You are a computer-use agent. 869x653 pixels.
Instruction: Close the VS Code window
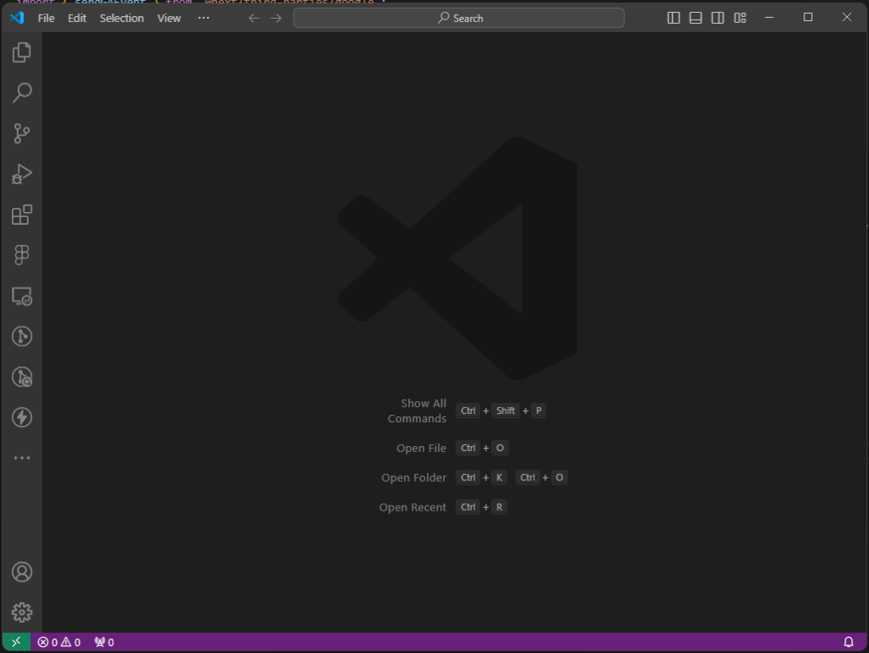pos(847,17)
